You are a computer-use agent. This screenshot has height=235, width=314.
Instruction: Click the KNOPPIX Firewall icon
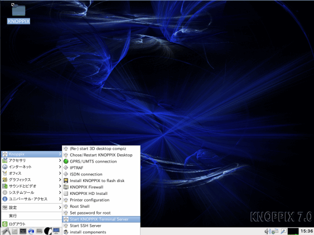[66, 187]
